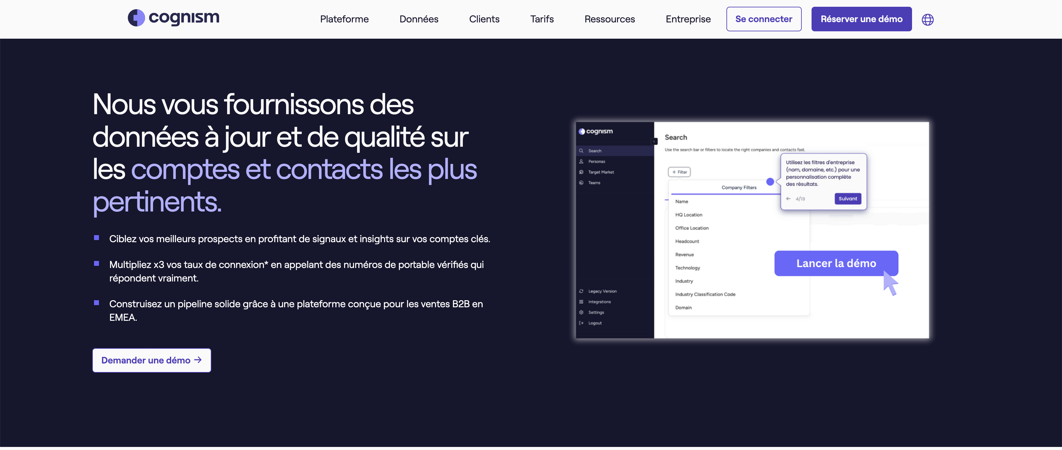Click the Settings gear icon in demo sidebar

[x=581, y=312]
